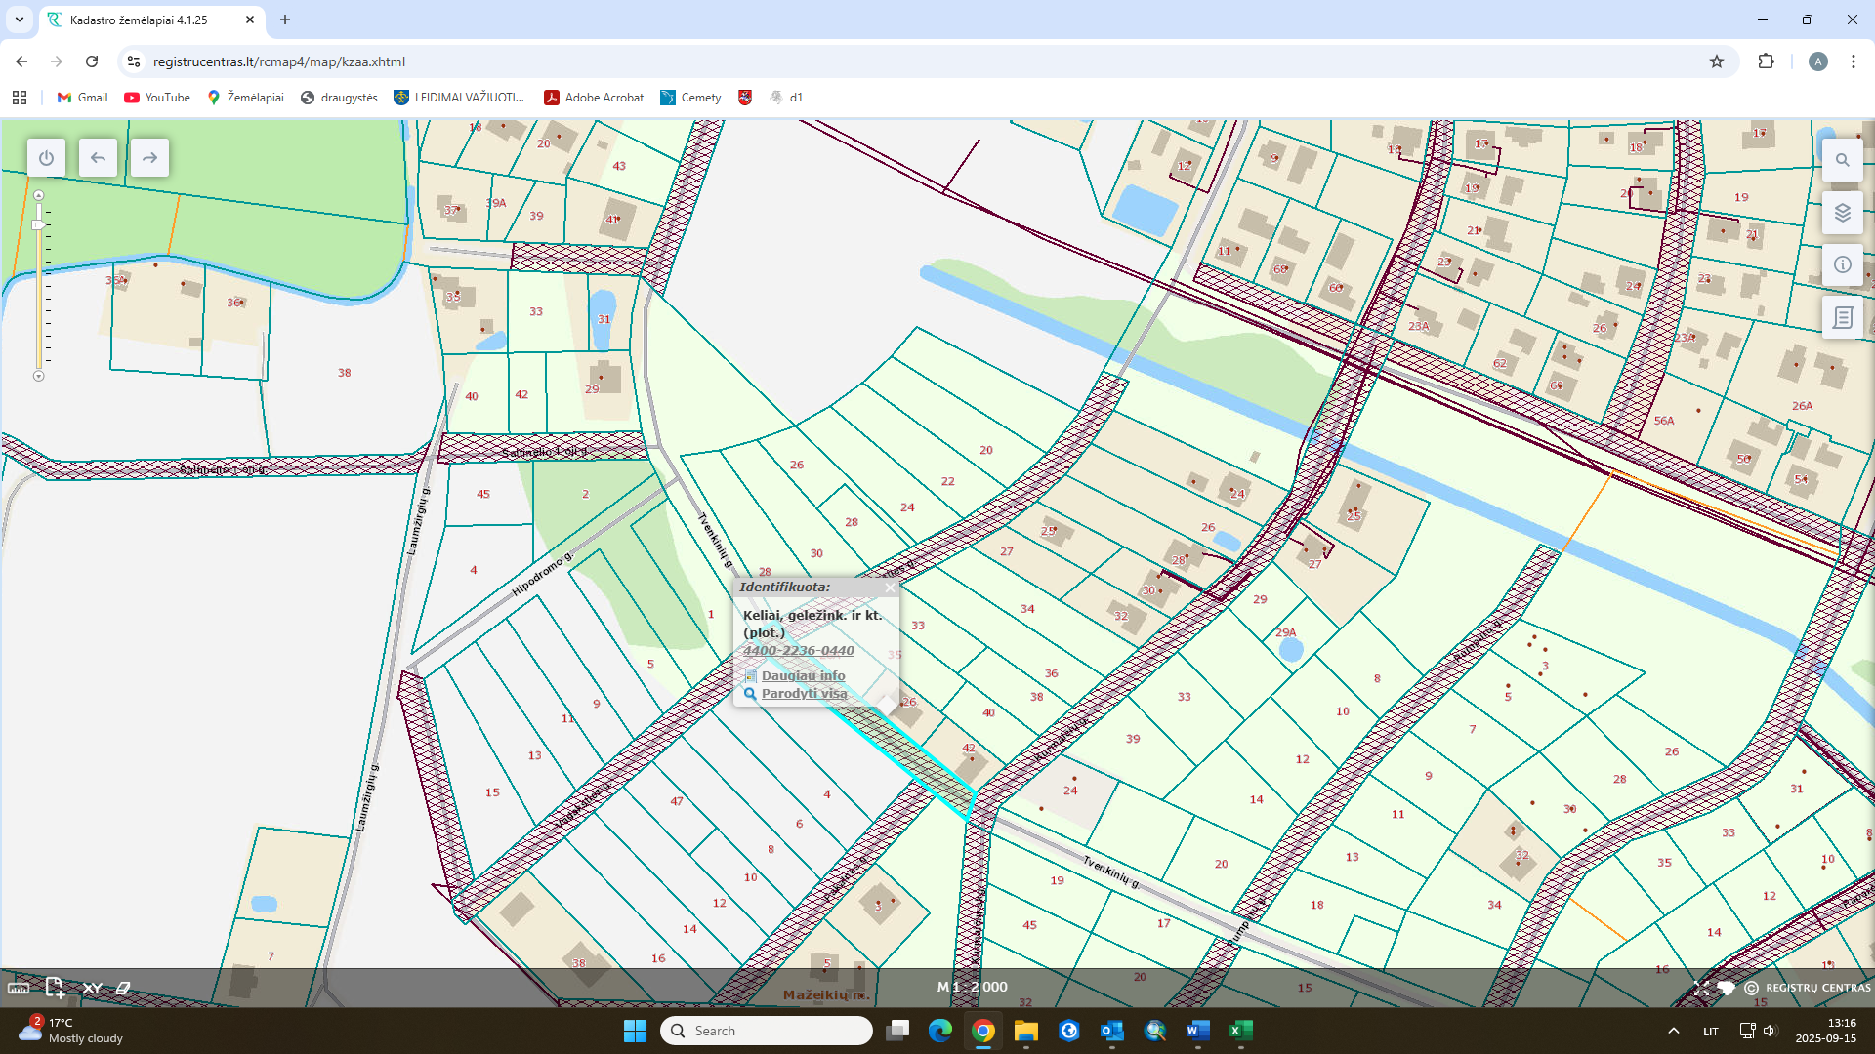Open the map layers panel
This screenshot has width=1875, height=1054.
point(1842,213)
